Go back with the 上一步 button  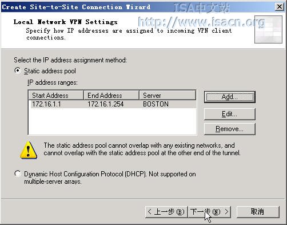pos(166,212)
